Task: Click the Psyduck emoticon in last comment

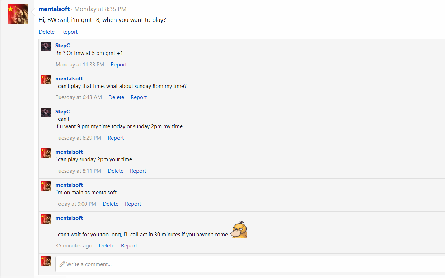Action: click(239, 230)
